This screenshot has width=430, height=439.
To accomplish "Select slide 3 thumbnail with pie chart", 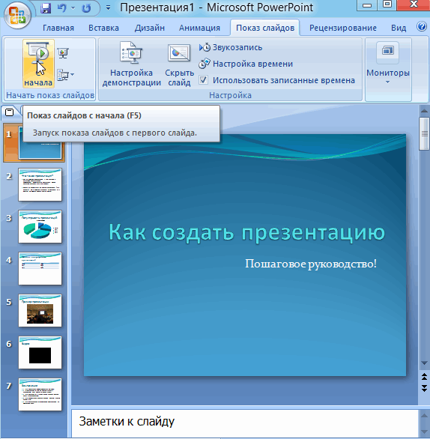I will (x=40, y=226).
